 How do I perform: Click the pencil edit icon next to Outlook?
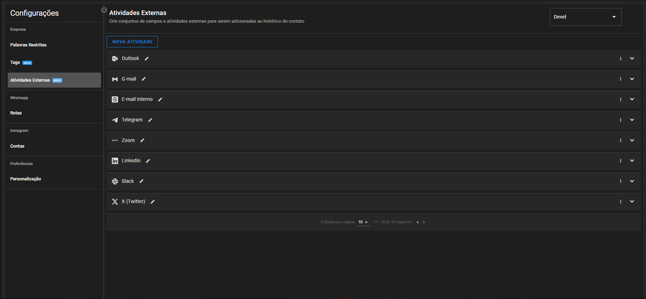147,59
